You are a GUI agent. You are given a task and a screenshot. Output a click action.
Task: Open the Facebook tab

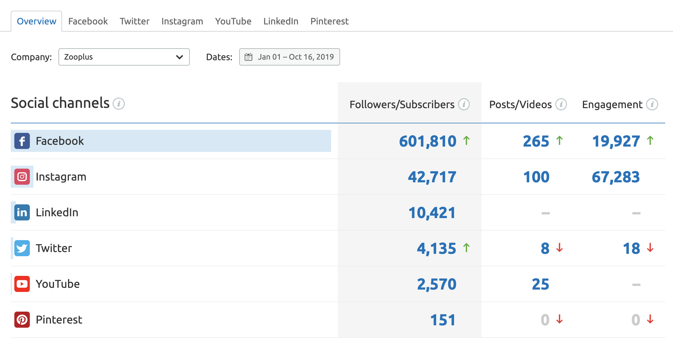pyautogui.click(x=88, y=21)
